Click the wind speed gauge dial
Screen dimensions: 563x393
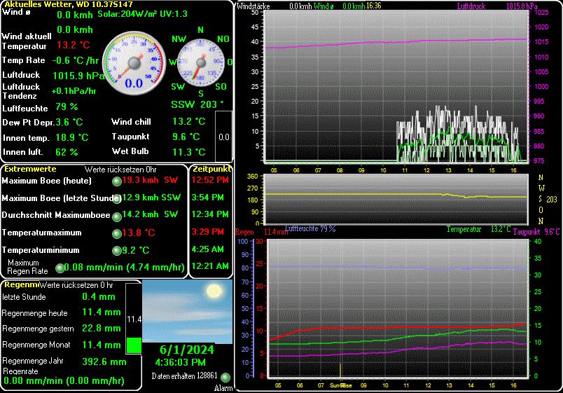132,64
